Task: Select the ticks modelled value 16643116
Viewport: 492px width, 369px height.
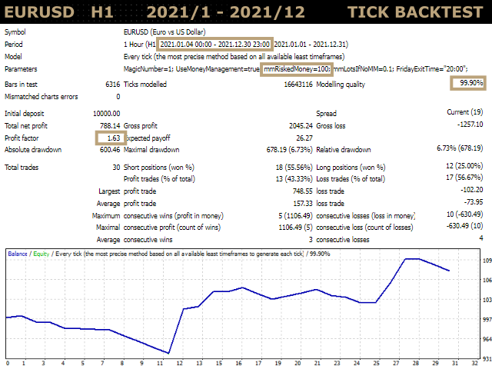Action: click(298, 85)
